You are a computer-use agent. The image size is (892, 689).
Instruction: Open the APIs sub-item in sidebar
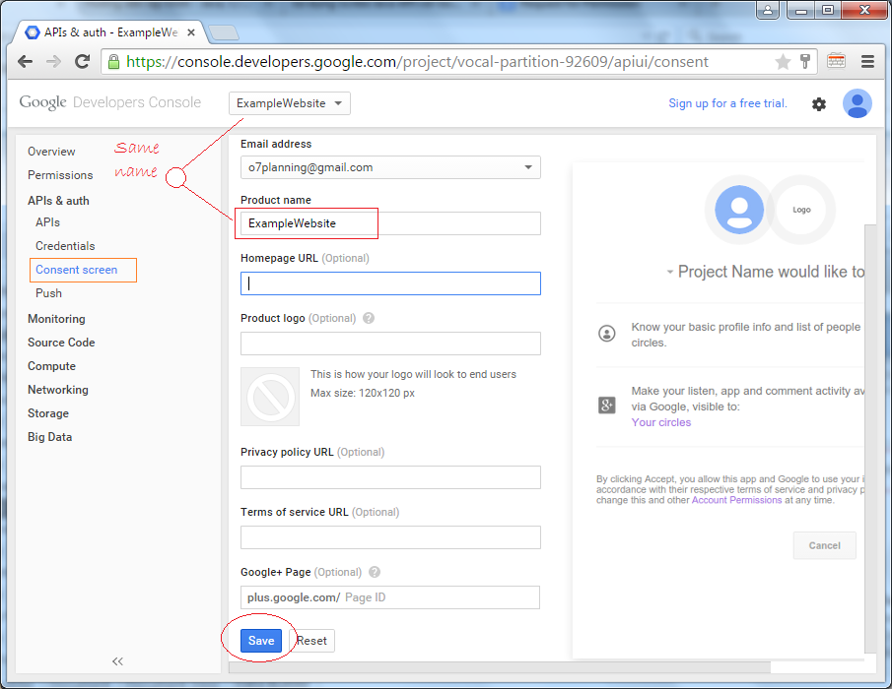tap(47, 222)
